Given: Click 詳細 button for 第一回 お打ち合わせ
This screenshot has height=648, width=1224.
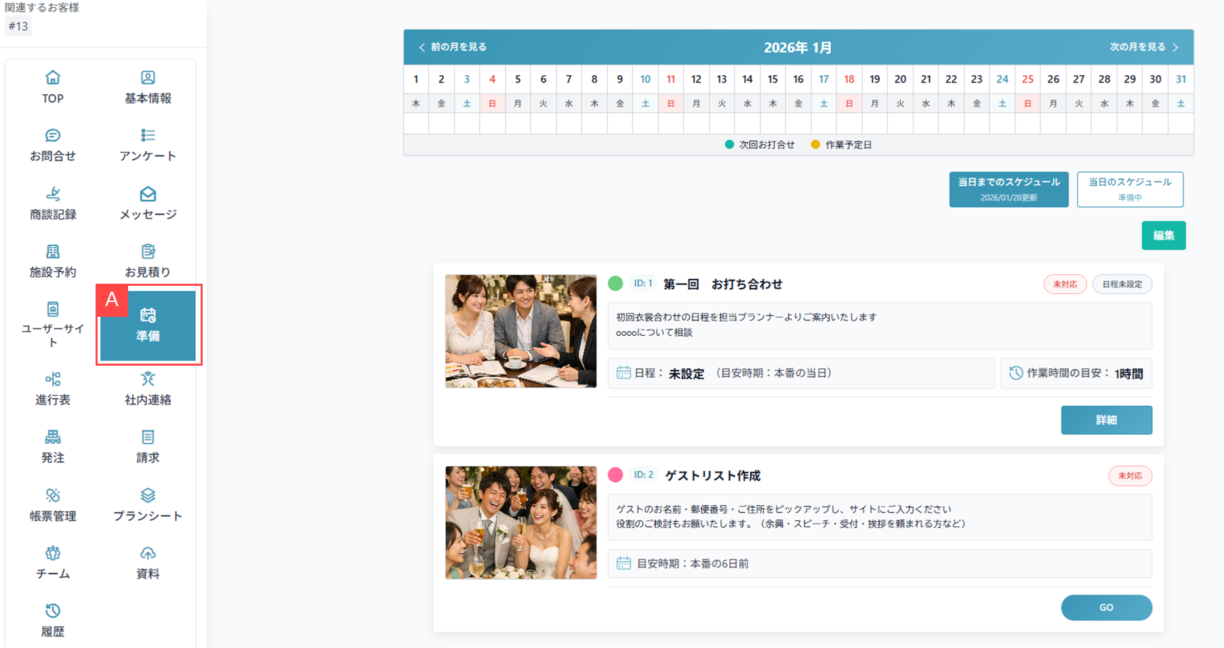Looking at the screenshot, I should (1106, 420).
